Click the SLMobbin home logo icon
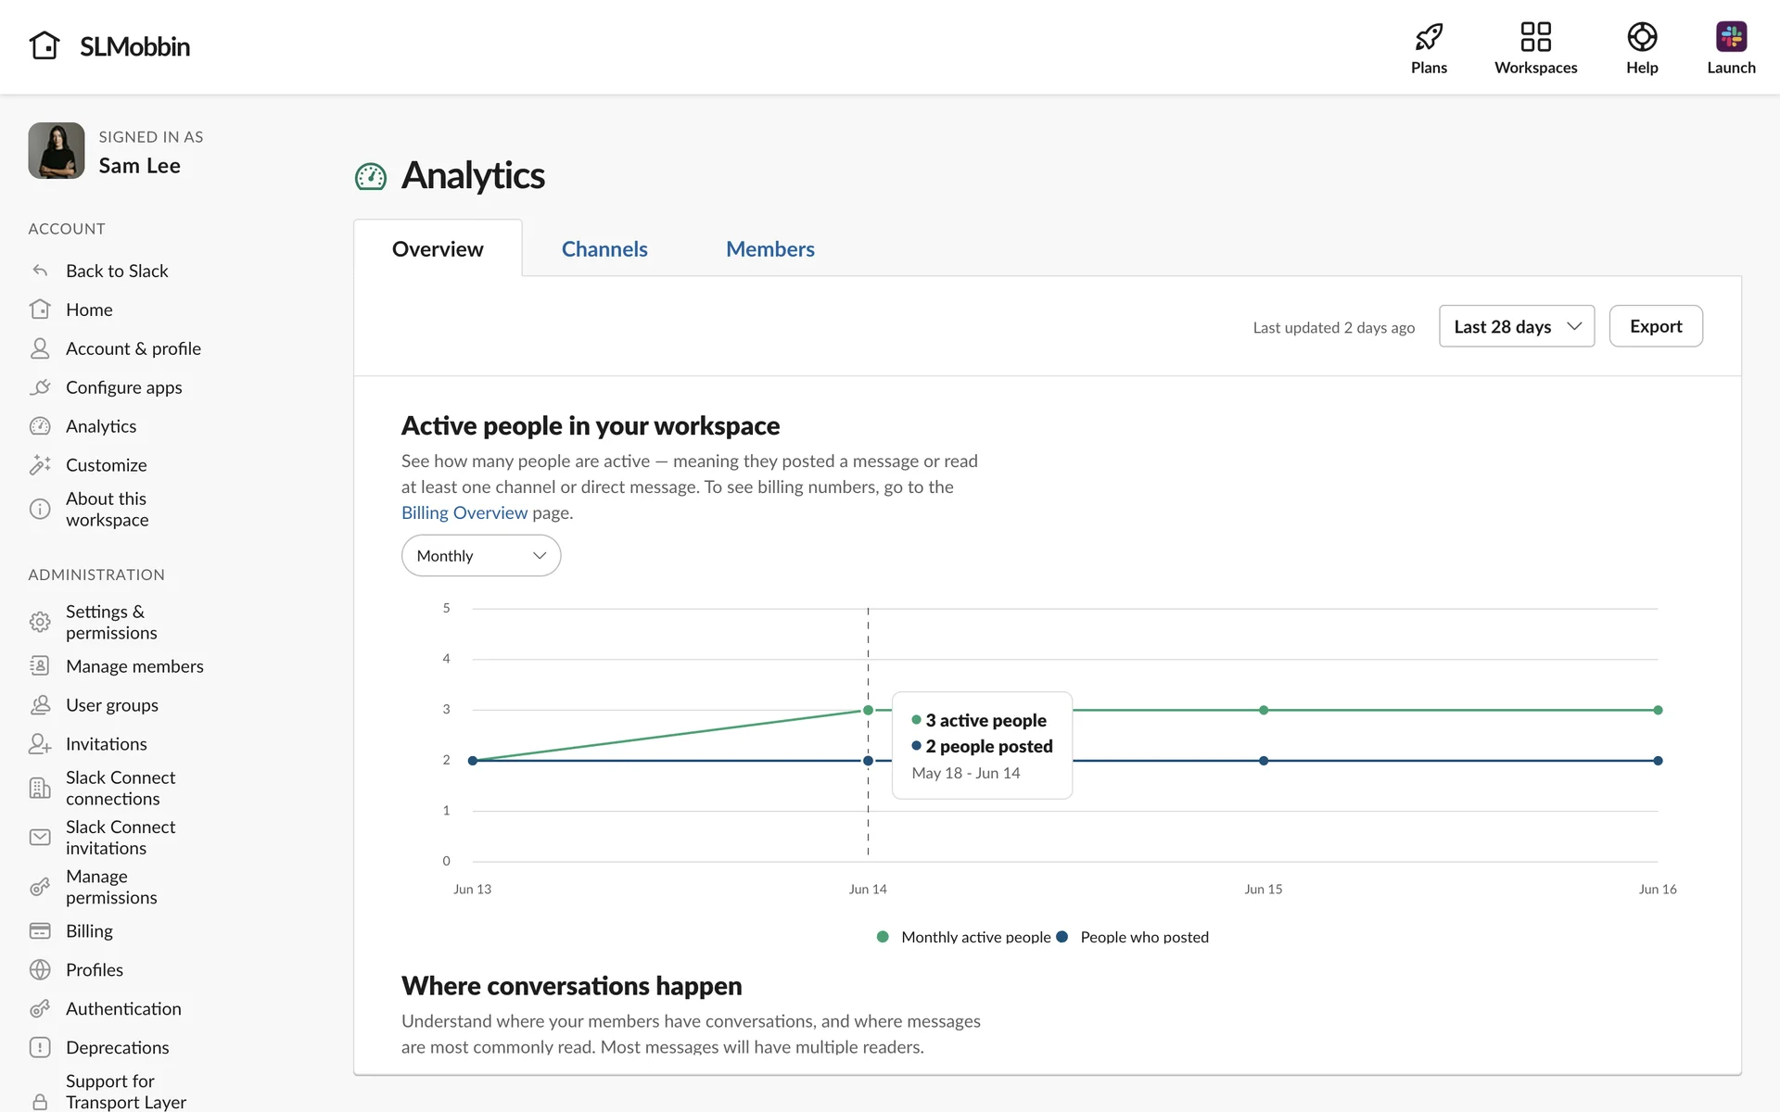 click(x=44, y=45)
